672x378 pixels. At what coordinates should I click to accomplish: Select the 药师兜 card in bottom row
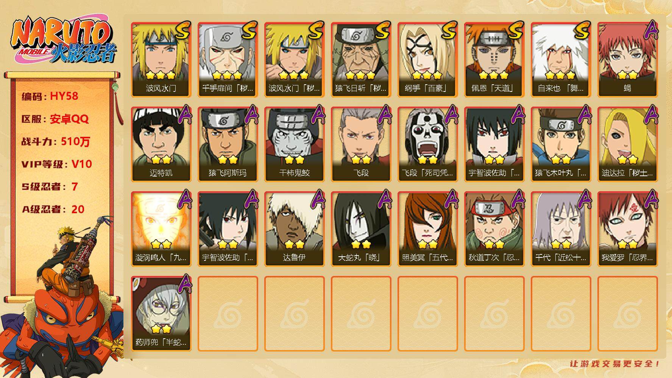(161, 314)
